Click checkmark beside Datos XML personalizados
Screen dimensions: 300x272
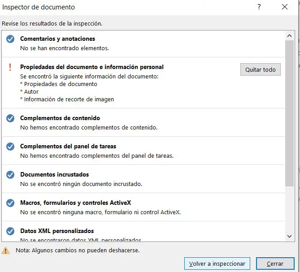[10, 232]
